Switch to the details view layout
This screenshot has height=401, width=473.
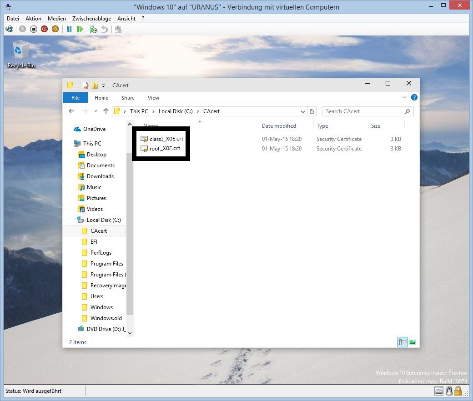[x=402, y=342]
